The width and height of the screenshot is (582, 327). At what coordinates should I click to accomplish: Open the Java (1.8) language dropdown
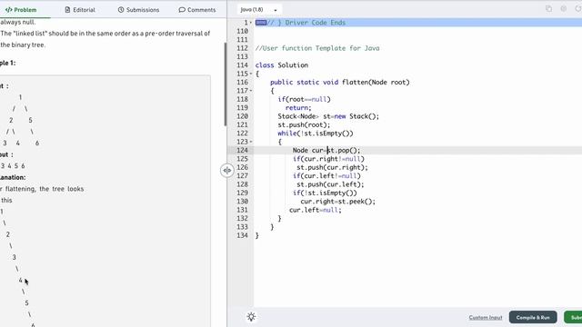coord(258,10)
